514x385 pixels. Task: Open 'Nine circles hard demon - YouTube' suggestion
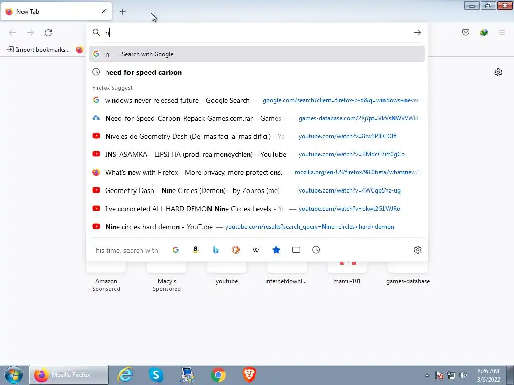tap(256, 227)
